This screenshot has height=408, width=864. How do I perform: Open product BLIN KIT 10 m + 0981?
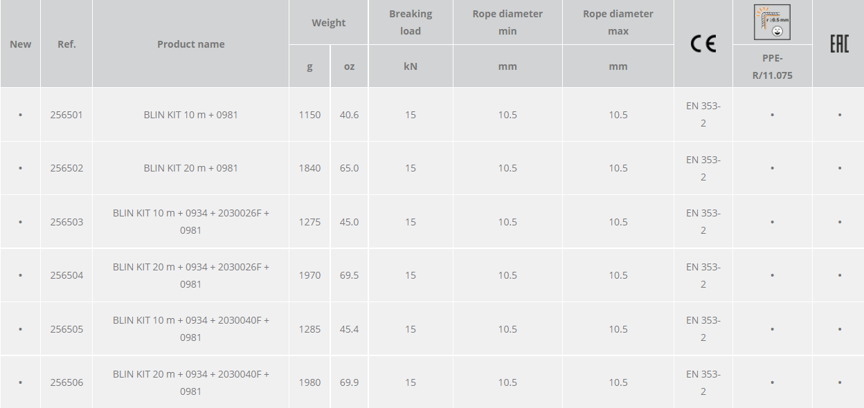pos(190,115)
